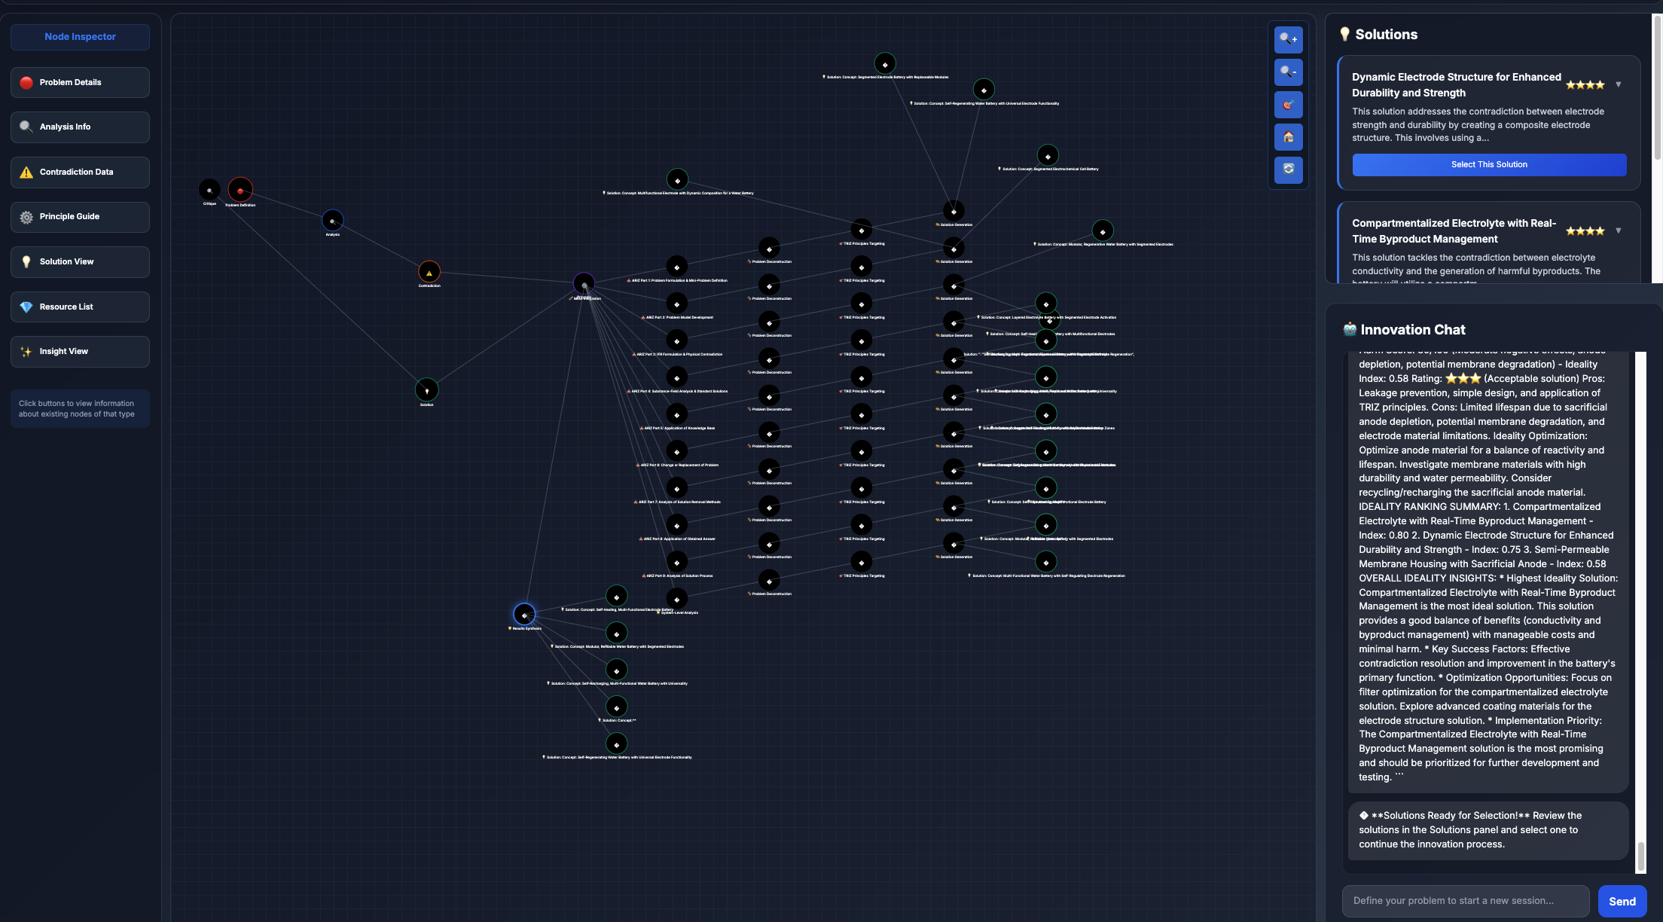The image size is (1663, 922).
Task: Open Analysis Info in sidebar
Action: pos(80,127)
